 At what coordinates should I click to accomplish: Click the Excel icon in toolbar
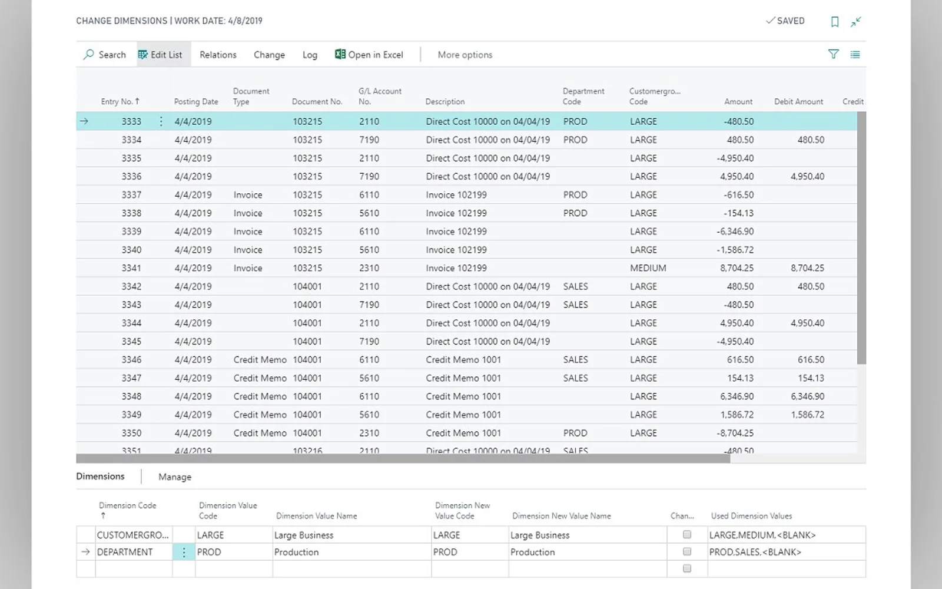click(x=340, y=54)
